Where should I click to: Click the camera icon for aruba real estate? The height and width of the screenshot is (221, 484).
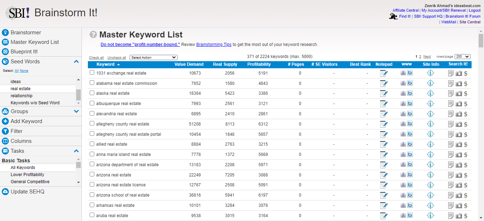[459, 216]
